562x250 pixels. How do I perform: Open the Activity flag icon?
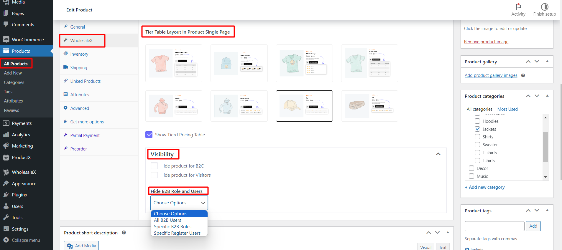pos(518,6)
